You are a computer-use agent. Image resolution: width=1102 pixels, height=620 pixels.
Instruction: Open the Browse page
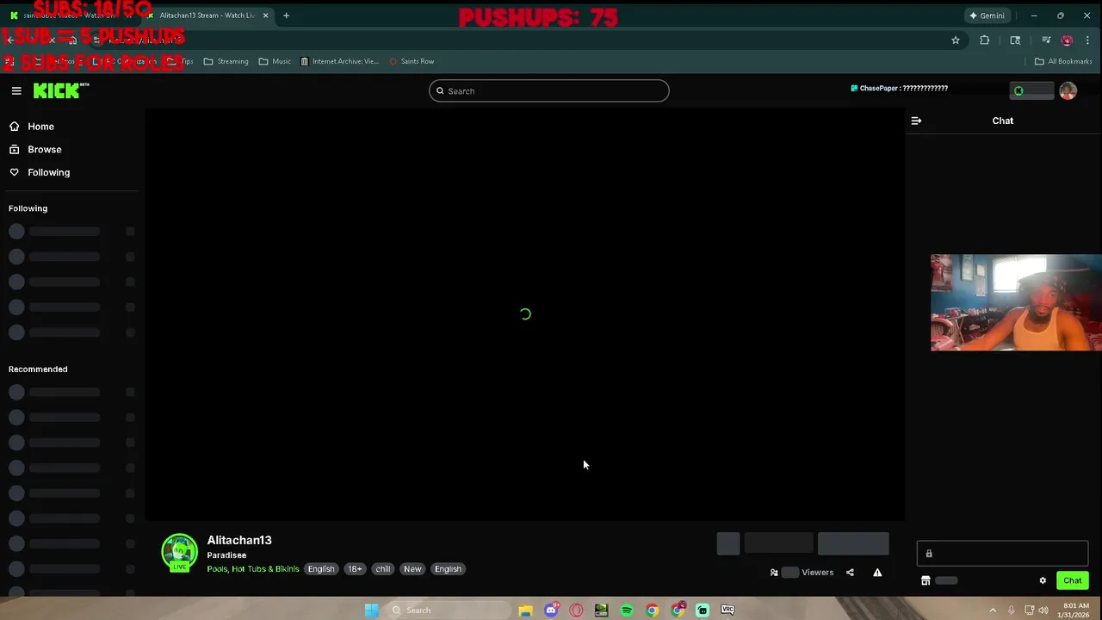[x=35, y=149]
